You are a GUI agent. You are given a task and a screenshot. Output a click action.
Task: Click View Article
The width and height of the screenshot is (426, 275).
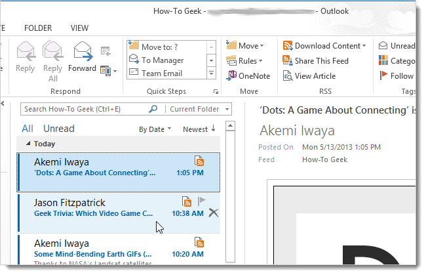309,76
